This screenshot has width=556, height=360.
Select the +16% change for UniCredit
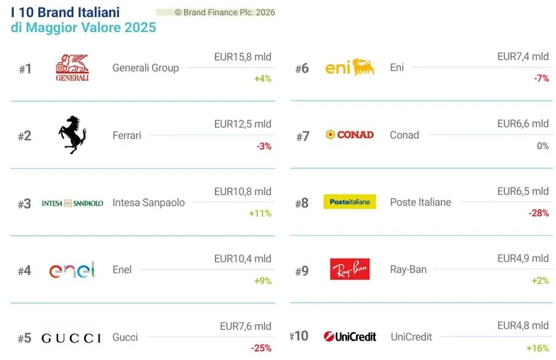click(537, 348)
